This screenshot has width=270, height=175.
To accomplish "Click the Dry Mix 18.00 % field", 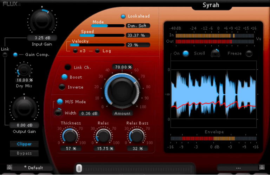I will click(x=24, y=80).
